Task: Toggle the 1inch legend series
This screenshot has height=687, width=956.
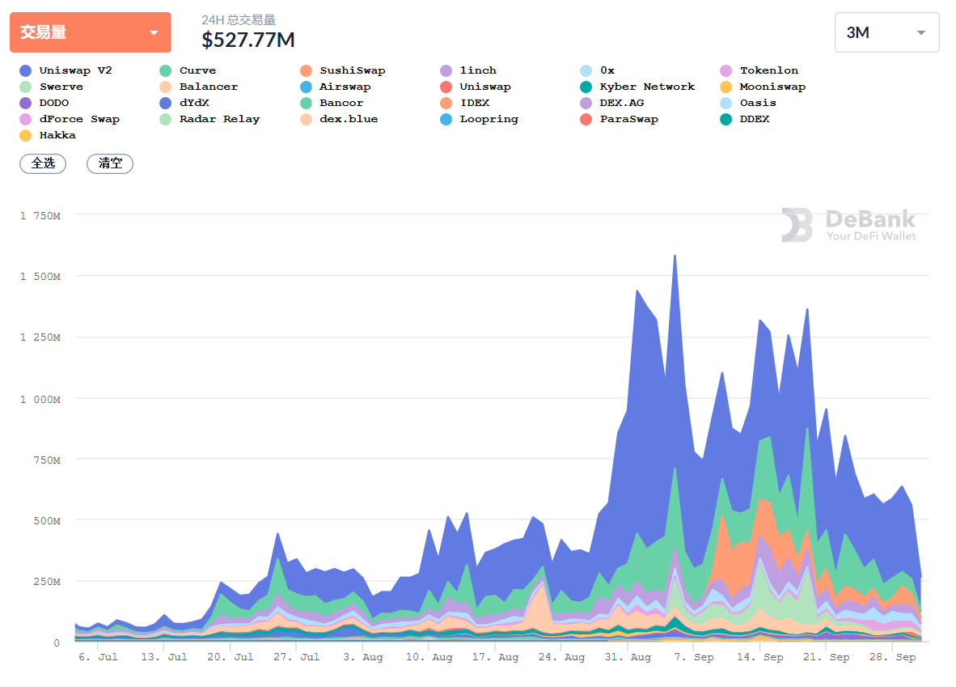Action: [468, 70]
